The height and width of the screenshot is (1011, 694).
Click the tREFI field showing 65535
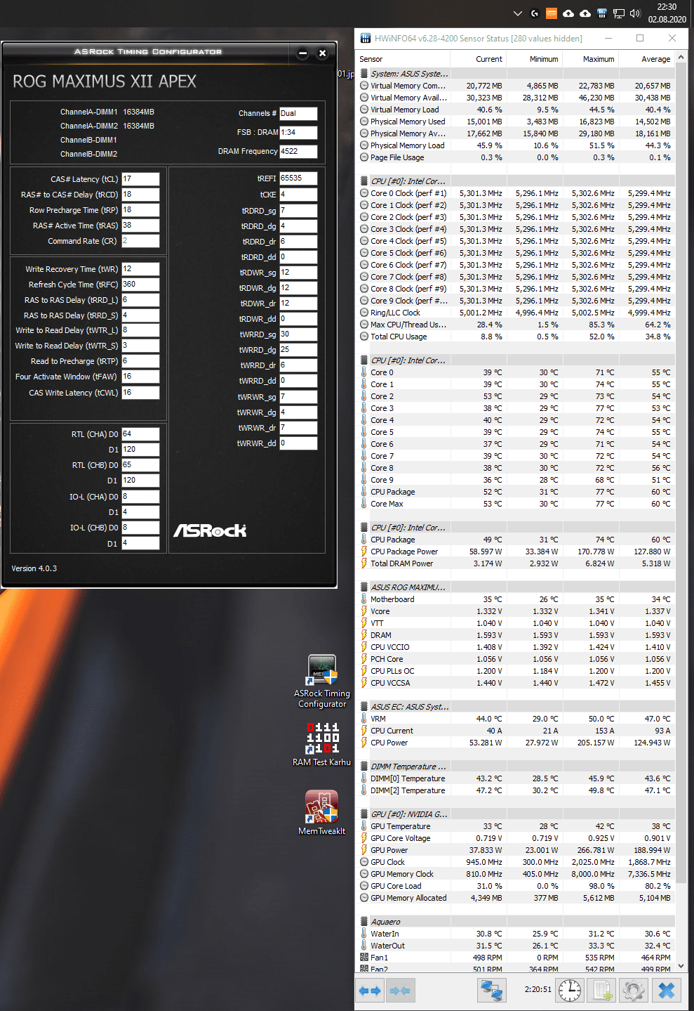tap(298, 178)
